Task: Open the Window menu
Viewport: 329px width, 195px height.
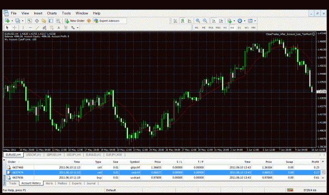Action: coord(82,13)
